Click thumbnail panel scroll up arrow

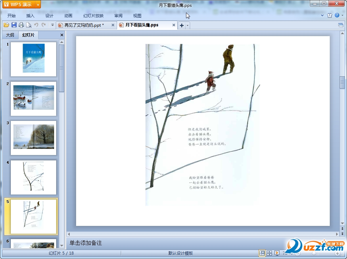62,42
